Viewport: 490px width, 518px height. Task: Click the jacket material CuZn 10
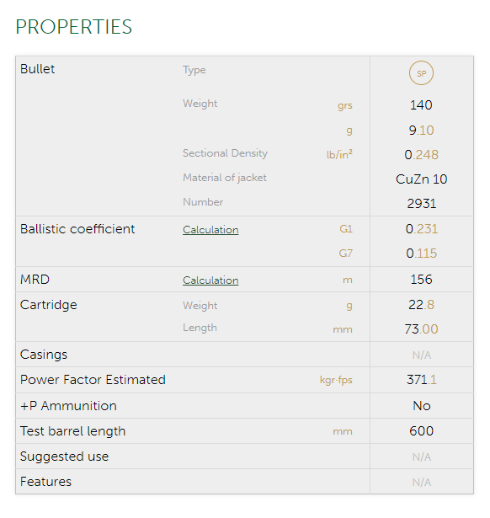[x=421, y=179]
